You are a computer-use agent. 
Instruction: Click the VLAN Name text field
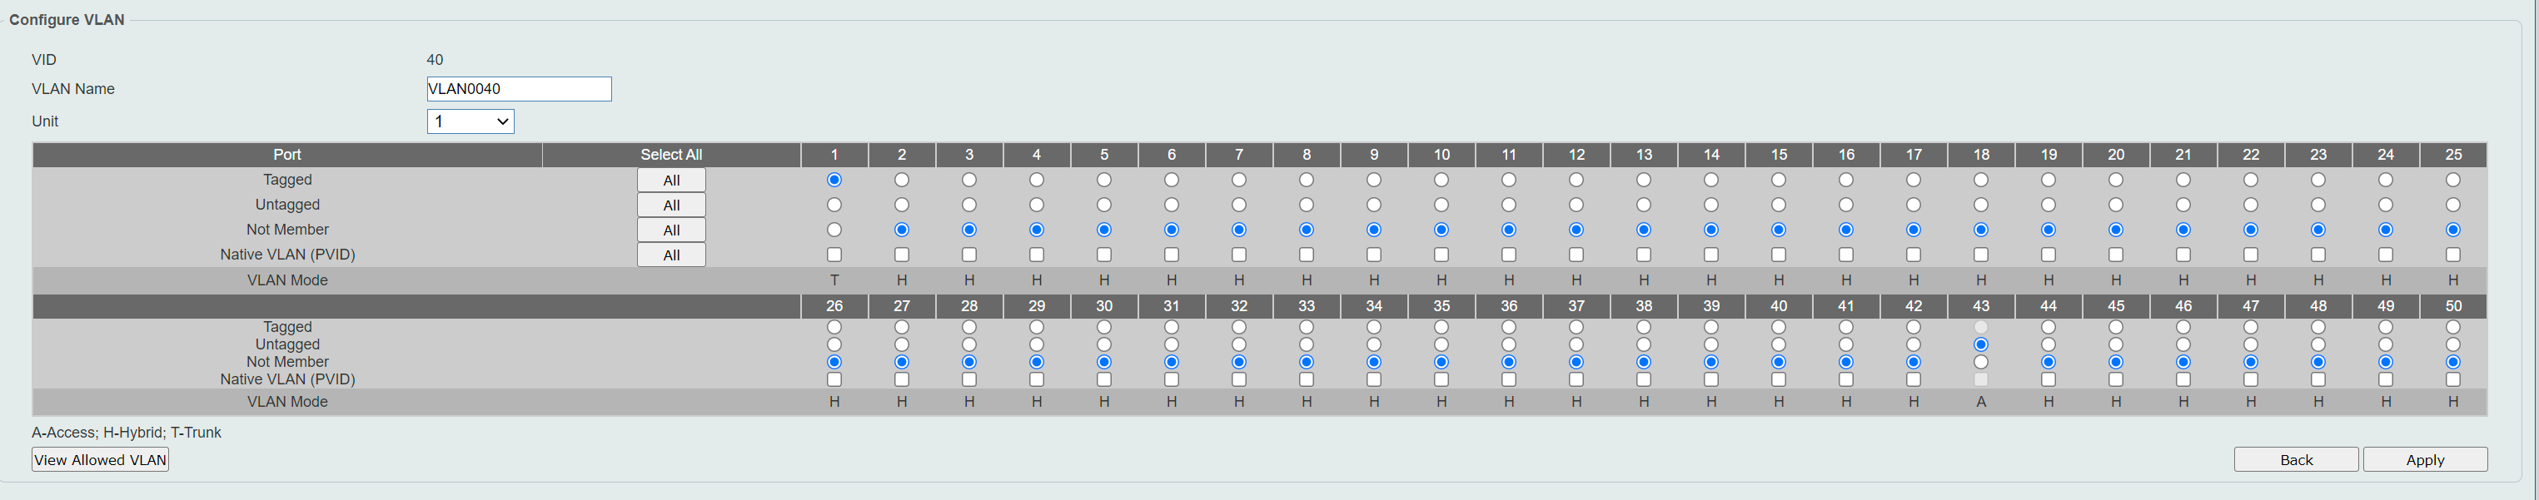[x=519, y=90]
